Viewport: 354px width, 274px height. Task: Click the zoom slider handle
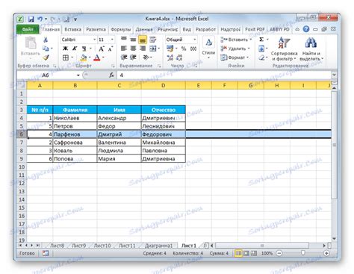click(302, 253)
